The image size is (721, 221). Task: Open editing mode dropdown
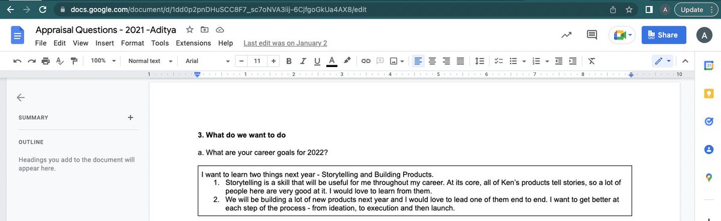point(663,60)
